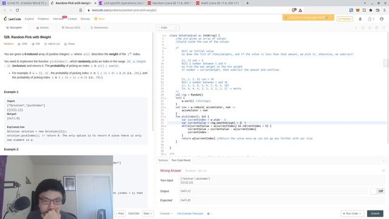
Task: Go to the next problem
Action: point(148,214)
